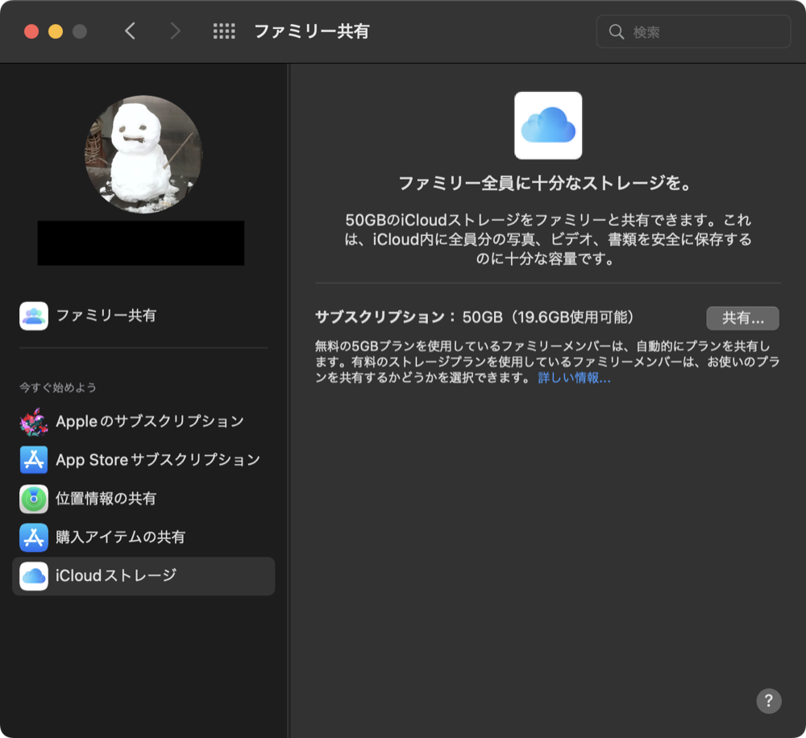Select ファミリー共有 in the sidebar

pyautogui.click(x=143, y=316)
